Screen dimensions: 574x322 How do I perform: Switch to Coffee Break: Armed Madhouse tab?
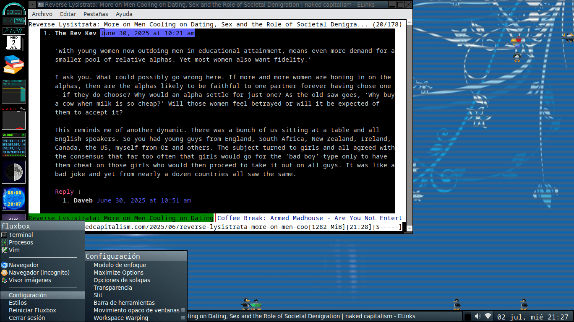(x=310, y=218)
